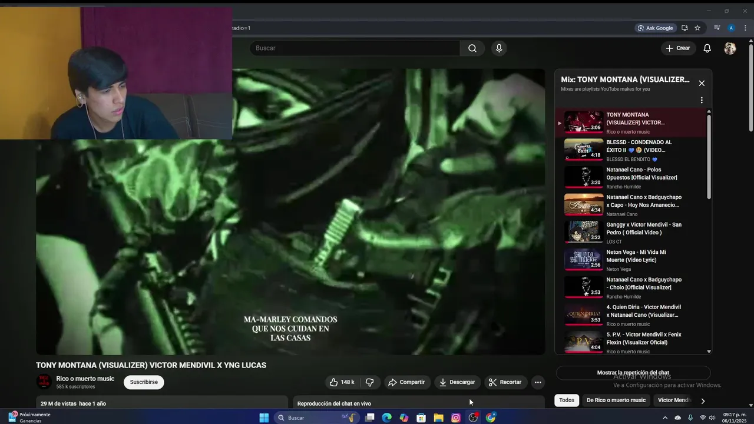Viewport: 754px width, 424px height.
Task: Click the Compartir share button
Action: 406,382
